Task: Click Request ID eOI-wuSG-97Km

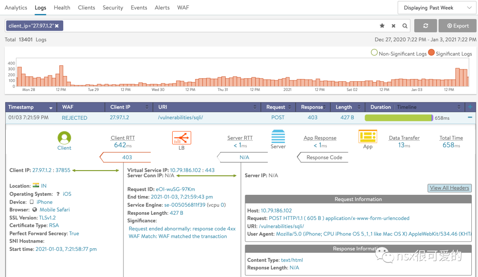Action: [175, 190]
